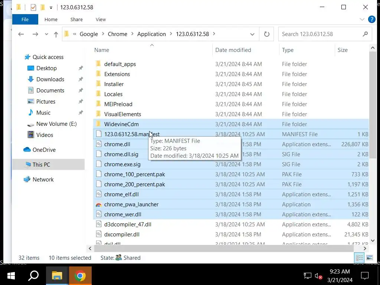
Task: Open Customize Quick Access Toolbar dropdown
Action: click(51, 7)
